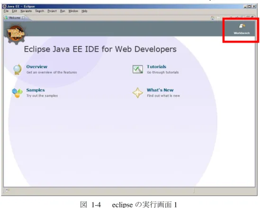Click 'Get an overview of the features' text
Viewport: 260px width, 208px height.
(x=52, y=72)
